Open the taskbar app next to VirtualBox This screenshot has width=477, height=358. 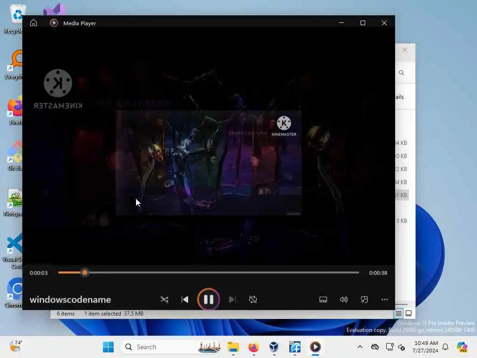click(294, 347)
